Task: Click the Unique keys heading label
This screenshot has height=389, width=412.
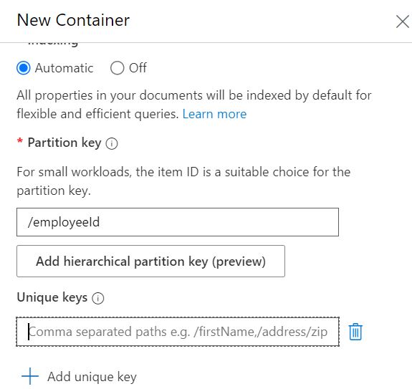Action: 52,297
